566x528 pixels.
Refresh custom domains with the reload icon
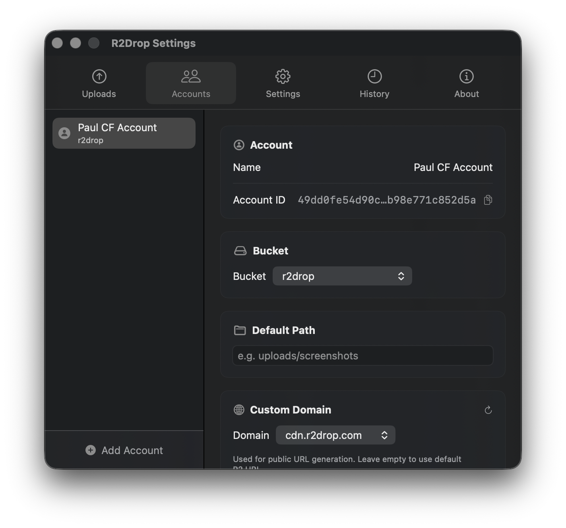click(x=488, y=410)
